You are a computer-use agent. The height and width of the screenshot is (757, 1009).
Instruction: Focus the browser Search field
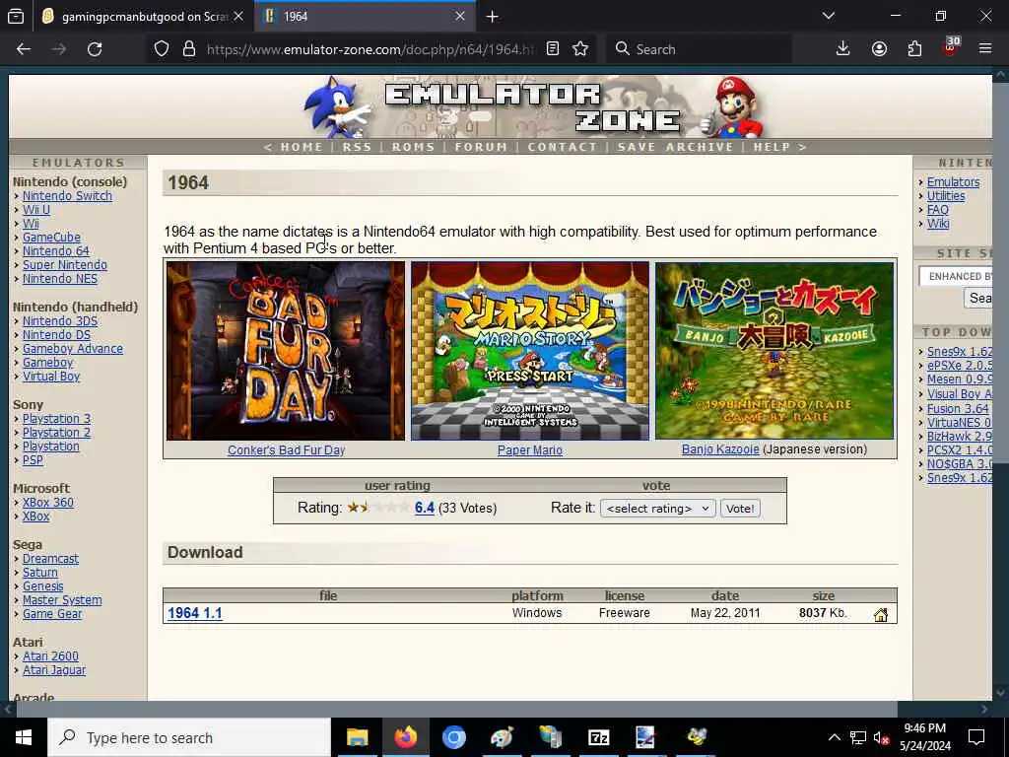click(699, 49)
